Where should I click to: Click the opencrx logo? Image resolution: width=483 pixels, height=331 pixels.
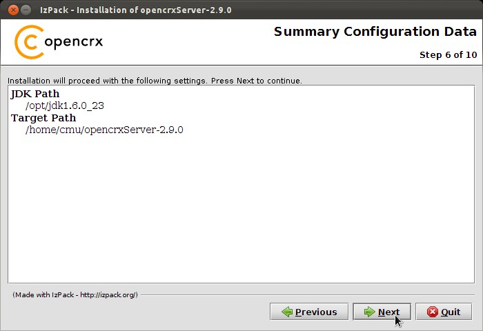pyautogui.click(x=59, y=42)
